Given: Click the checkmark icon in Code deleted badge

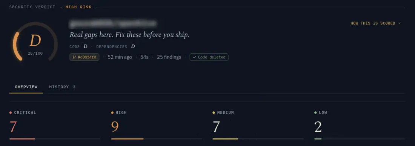Looking at the screenshot, I should 195,57.
